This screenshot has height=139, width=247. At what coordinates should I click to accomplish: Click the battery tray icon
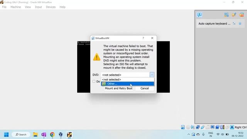pos(227,134)
